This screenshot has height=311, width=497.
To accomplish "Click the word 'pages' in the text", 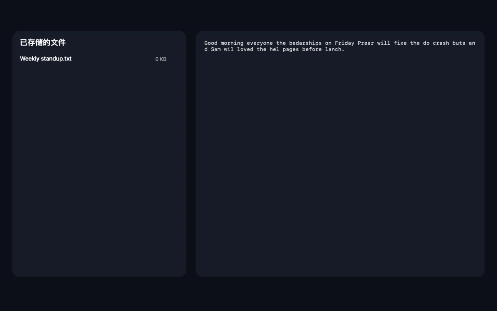I will 291,49.
